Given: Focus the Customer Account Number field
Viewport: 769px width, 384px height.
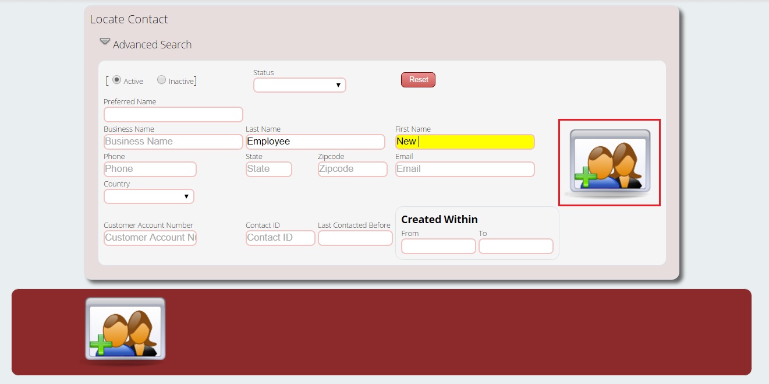Looking at the screenshot, I should 150,238.
